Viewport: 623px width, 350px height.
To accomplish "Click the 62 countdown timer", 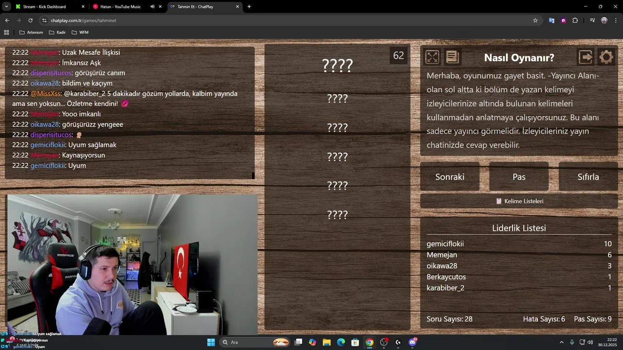I will (399, 55).
